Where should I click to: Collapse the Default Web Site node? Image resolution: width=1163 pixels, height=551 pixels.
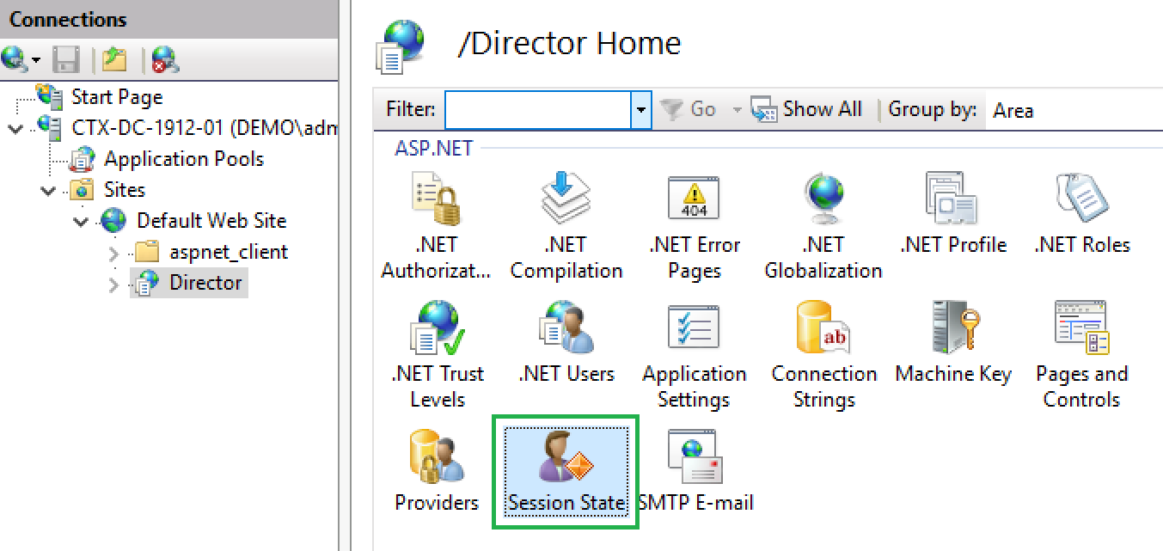click(82, 222)
